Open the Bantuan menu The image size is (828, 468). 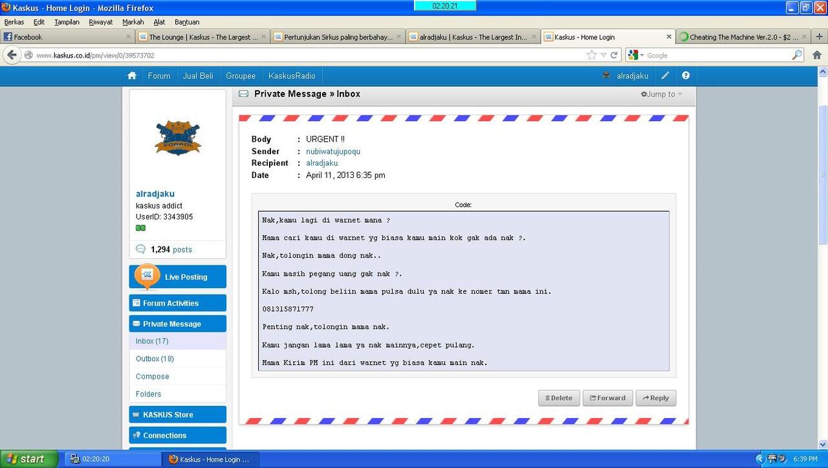[x=187, y=22]
